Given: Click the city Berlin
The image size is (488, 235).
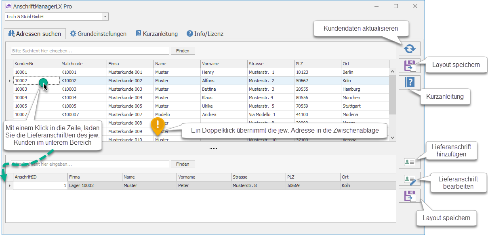Looking at the screenshot, I should (x=365, y=72).
